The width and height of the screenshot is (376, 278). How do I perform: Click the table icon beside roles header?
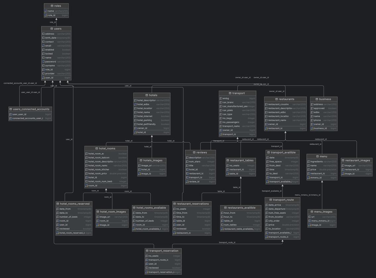click(x=52, y=6)
